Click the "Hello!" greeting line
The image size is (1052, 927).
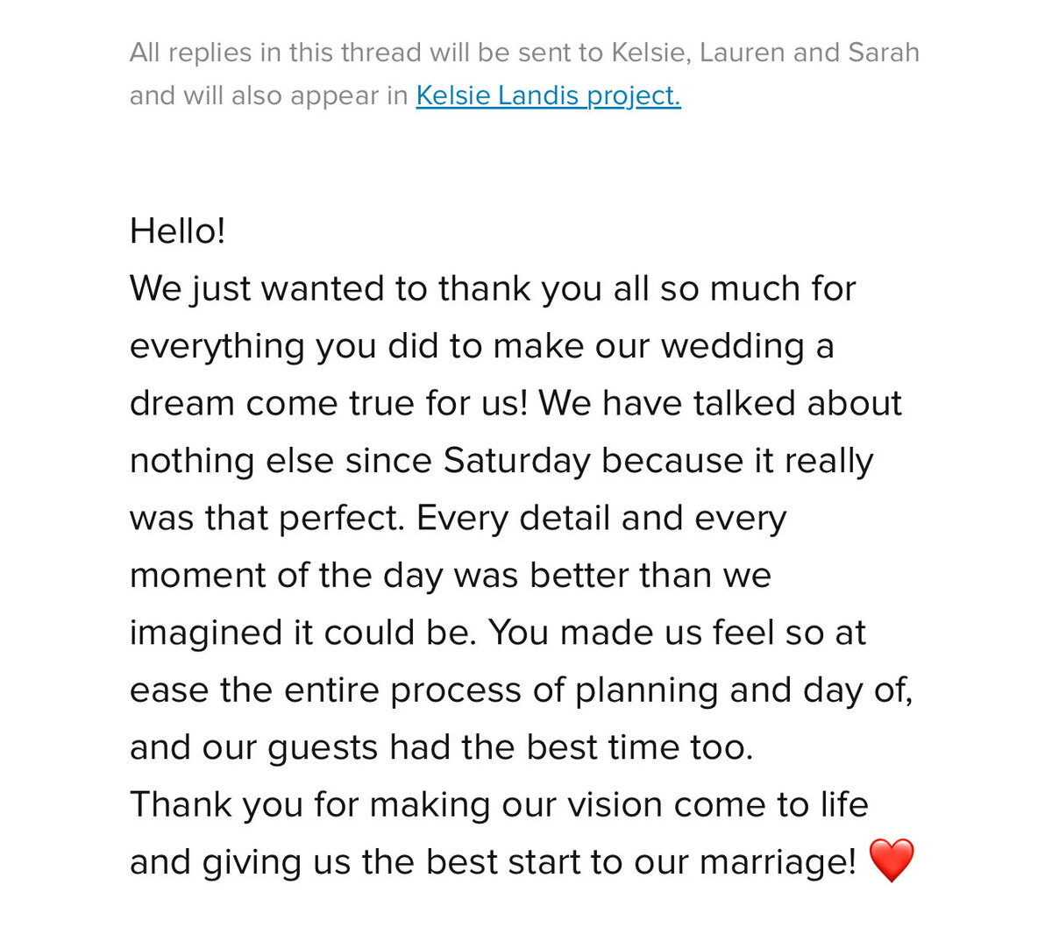point(178,231)
